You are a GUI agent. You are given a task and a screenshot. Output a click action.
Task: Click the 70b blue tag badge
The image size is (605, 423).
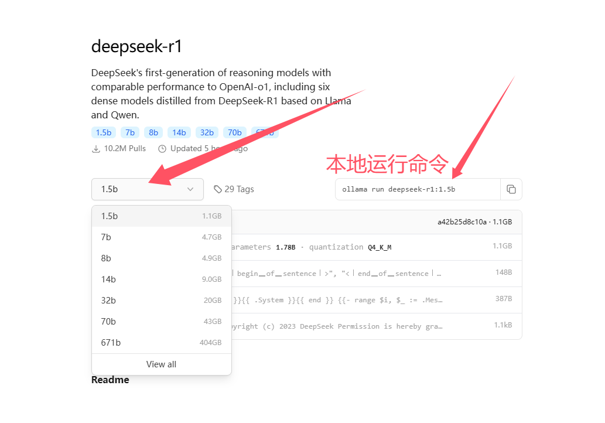(x=235, y=132)
